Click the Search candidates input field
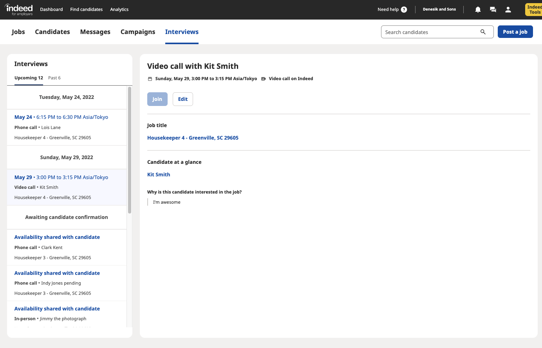 point(430,32)
